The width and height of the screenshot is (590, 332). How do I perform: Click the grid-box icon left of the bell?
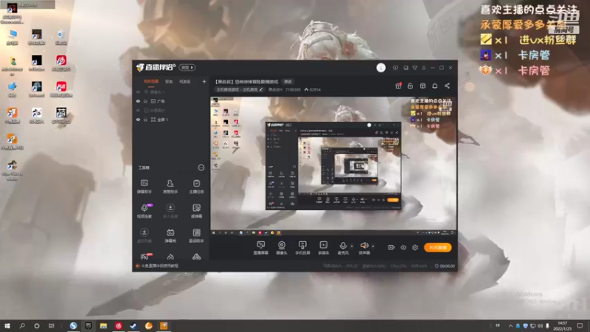(423, 86)
